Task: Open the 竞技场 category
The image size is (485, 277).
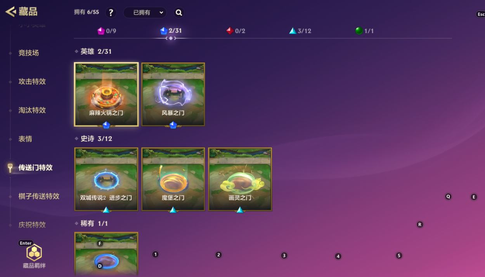Action: click(29, 53)
